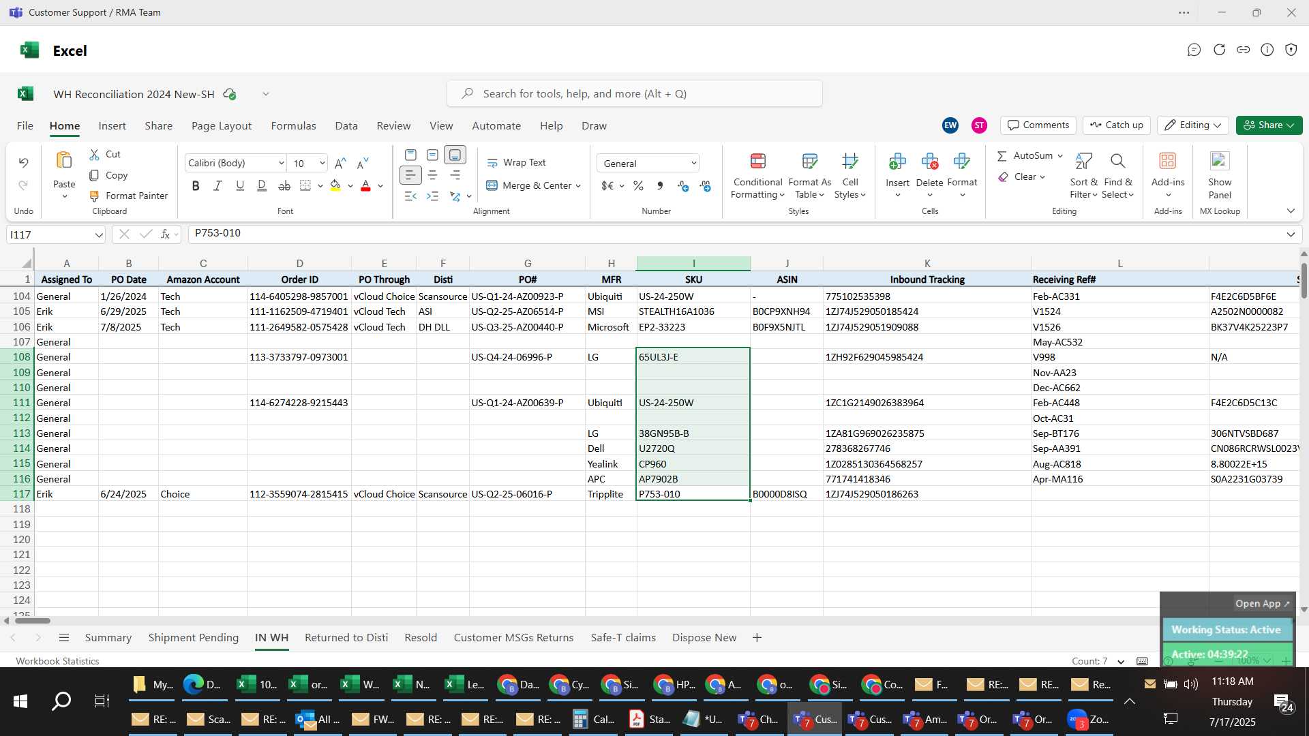Open the Teams chat conversation icon

click(x=1194, y=50)
